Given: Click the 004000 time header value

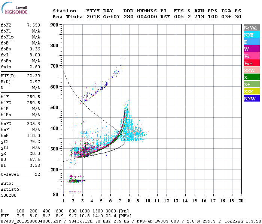Looking at the screenshot, I should [147, 17].
